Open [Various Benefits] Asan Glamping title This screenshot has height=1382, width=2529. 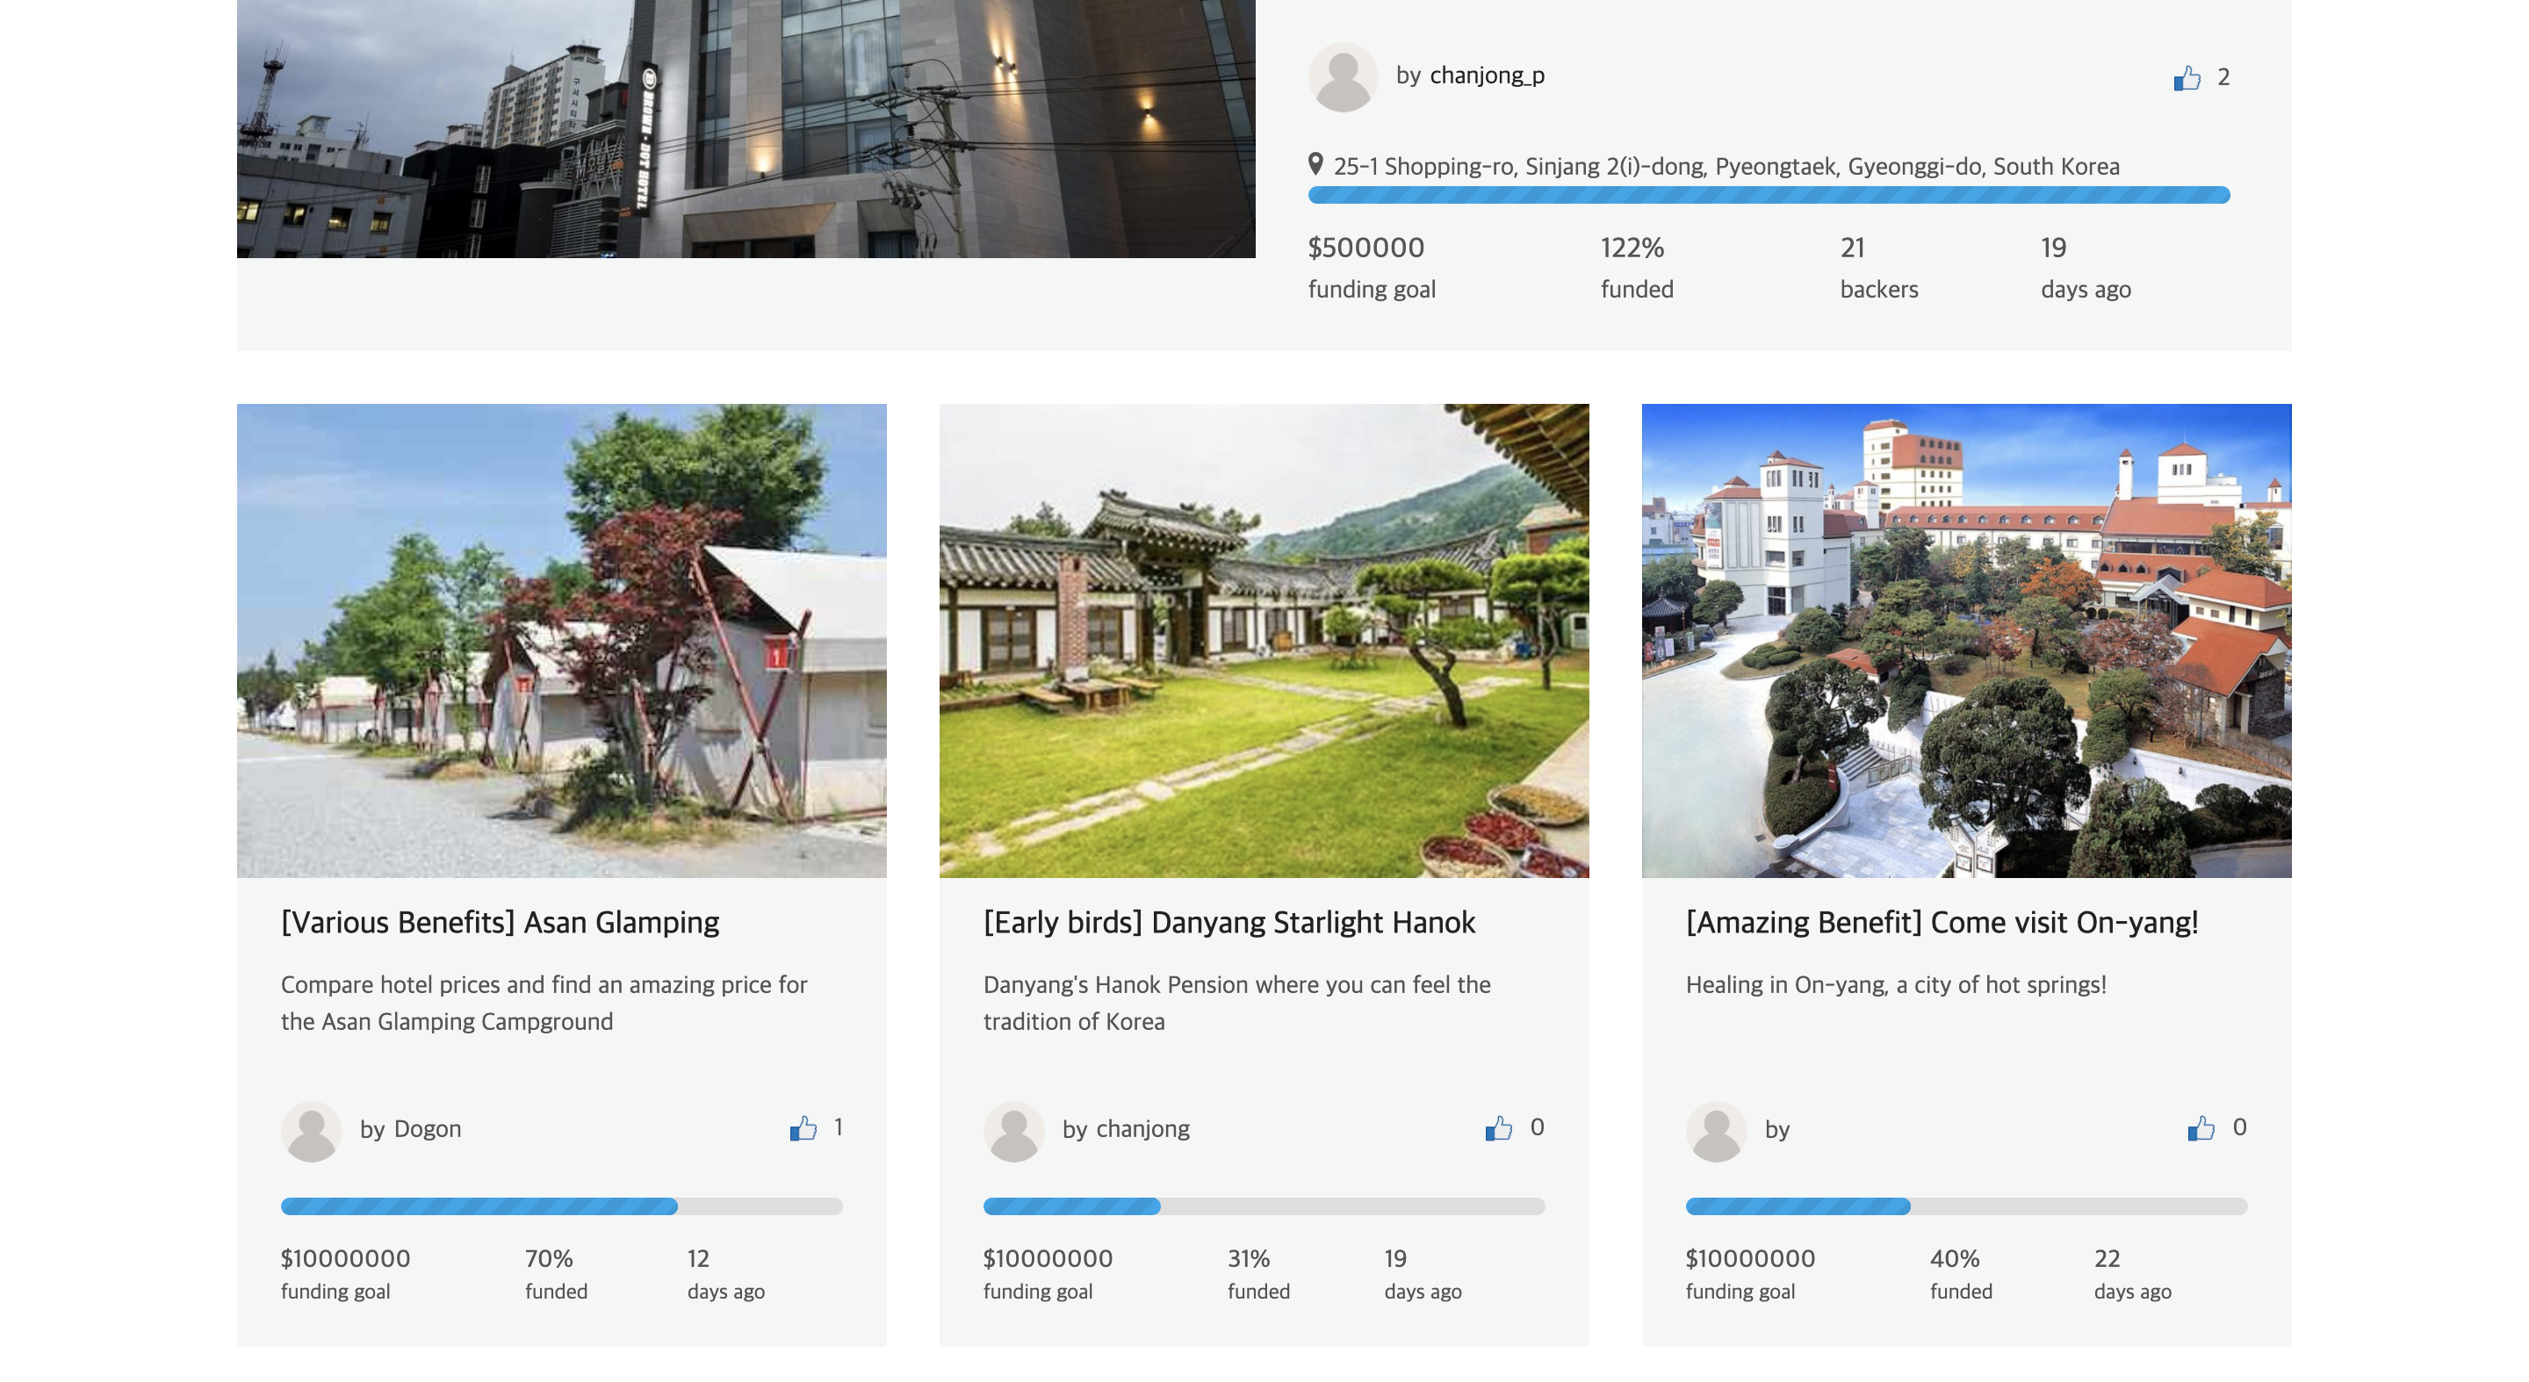500,923
